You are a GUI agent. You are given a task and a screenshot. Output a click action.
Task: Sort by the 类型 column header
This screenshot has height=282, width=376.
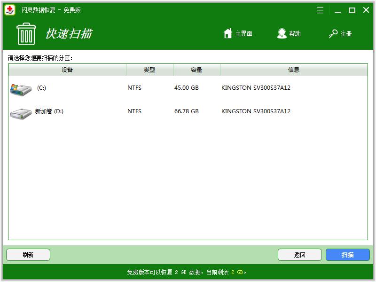[x=149, y=70]
